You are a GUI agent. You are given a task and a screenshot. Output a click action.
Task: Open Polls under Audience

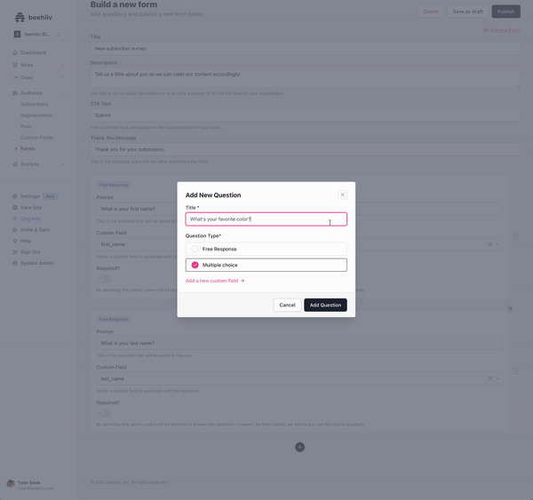[x=26, y=126]
